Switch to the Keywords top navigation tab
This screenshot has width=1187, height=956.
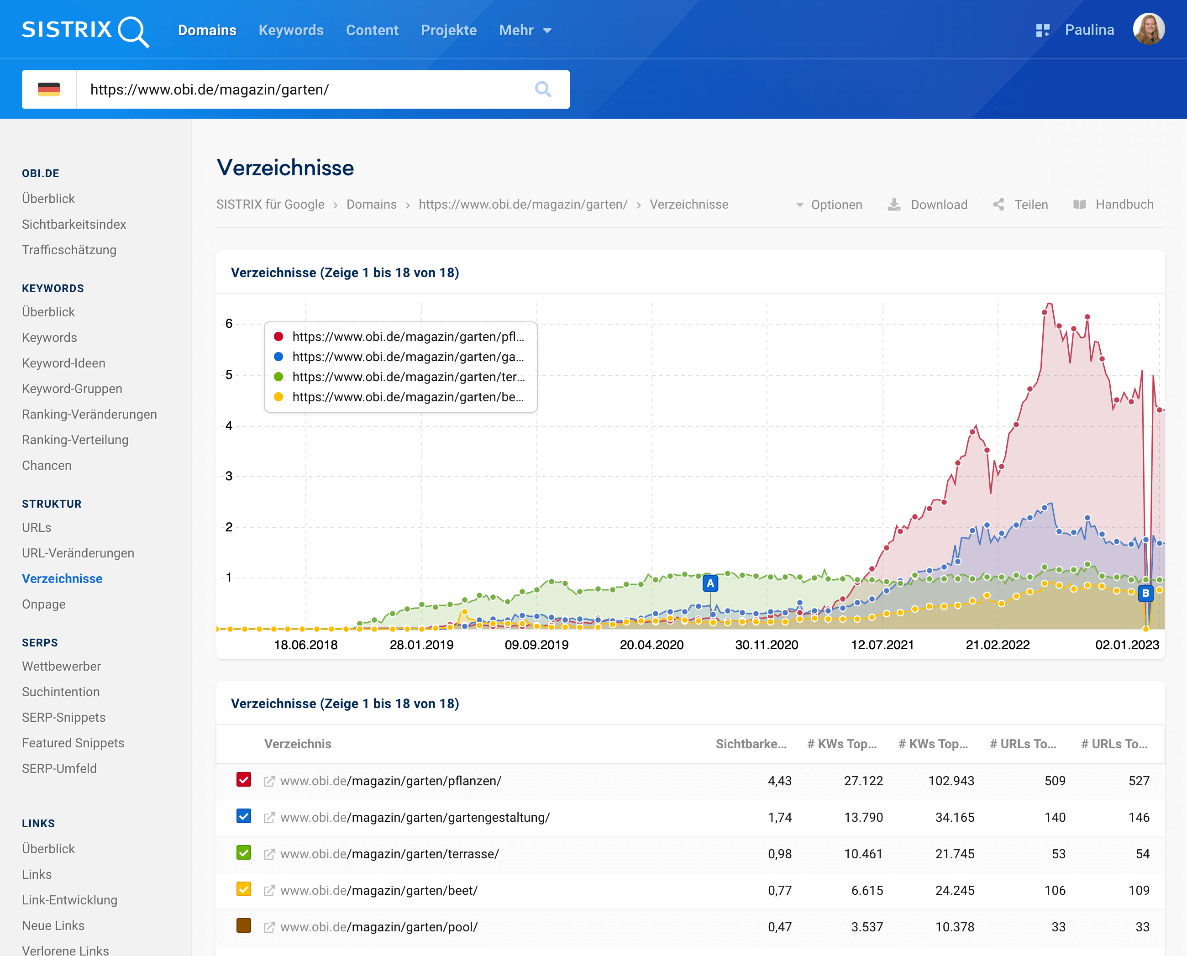click(291, 30)
